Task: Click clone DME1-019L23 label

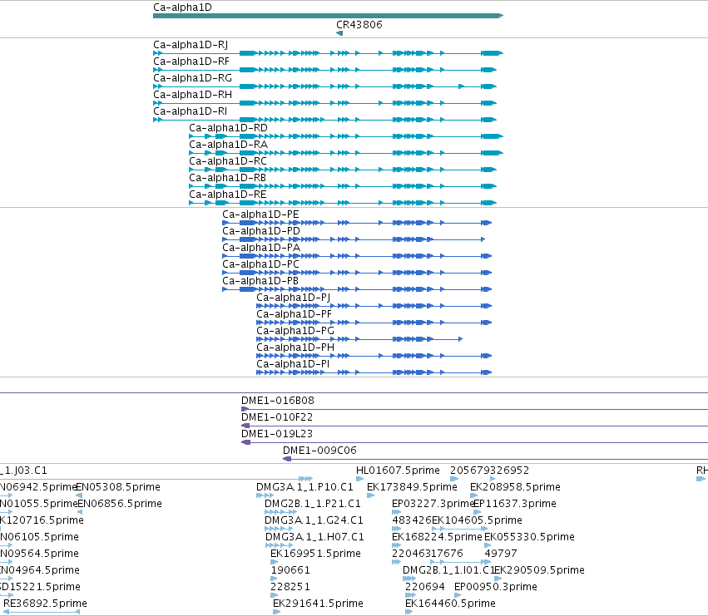Action: click(277, 434)
